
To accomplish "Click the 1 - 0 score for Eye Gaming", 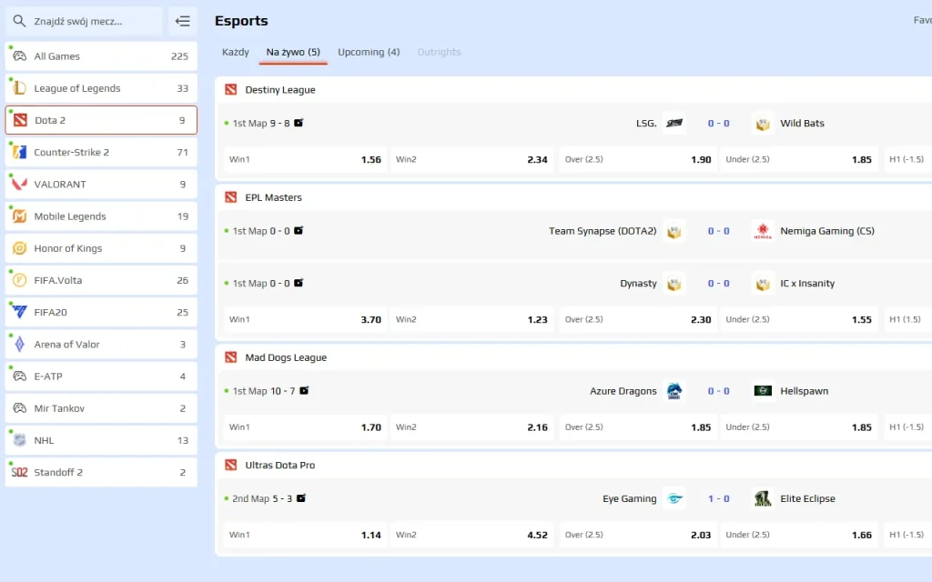I will pos(719,498).
